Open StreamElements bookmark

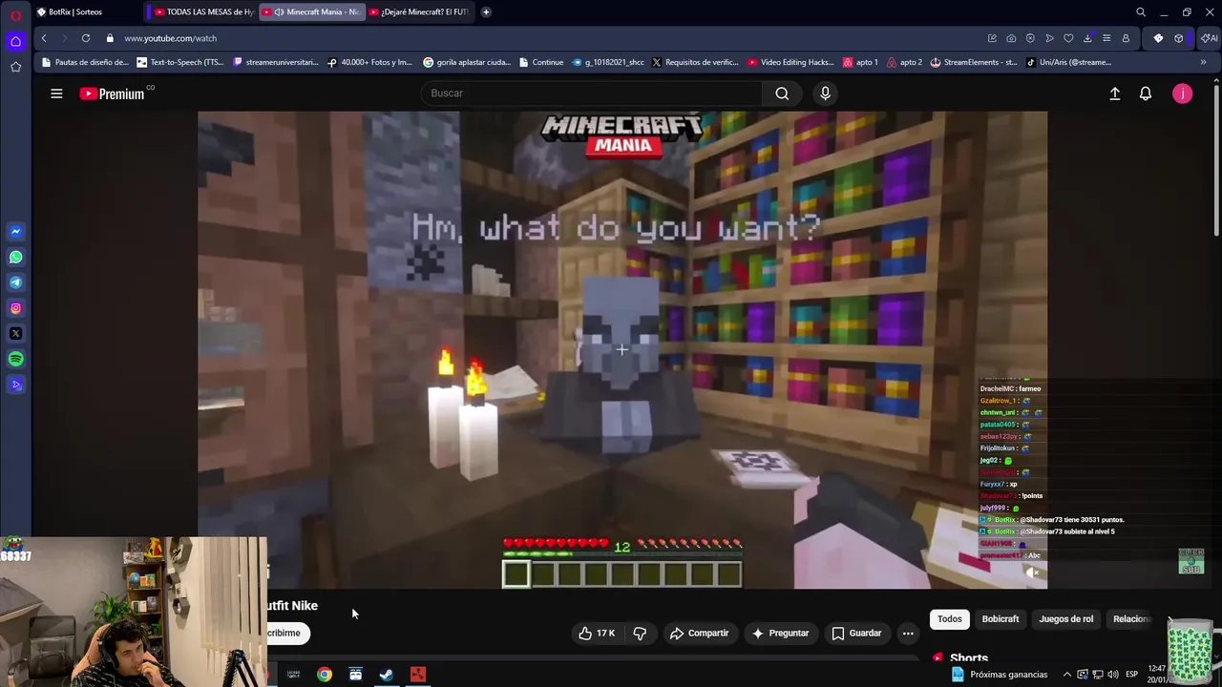[974, 62]
